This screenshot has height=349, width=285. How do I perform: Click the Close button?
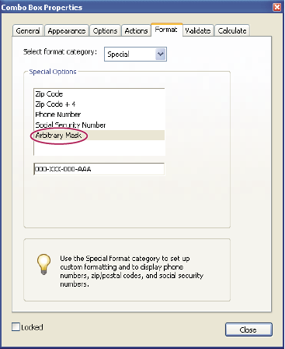(x=249, y=330)
